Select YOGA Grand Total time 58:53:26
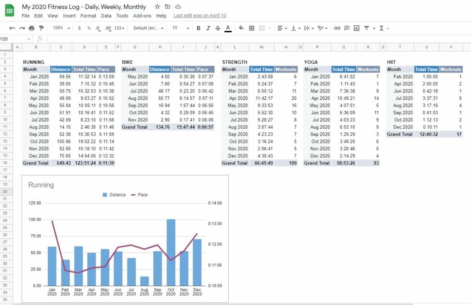This screenshot has height=305, width=471. [344, 163]
